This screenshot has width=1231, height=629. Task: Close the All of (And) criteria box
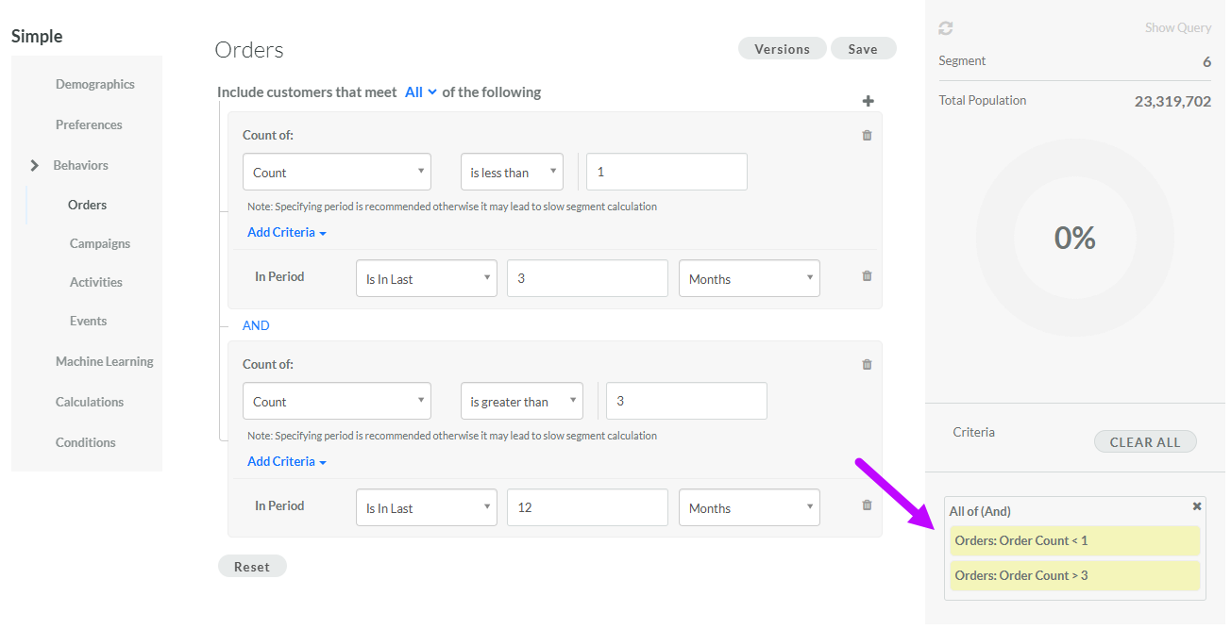1197,506
